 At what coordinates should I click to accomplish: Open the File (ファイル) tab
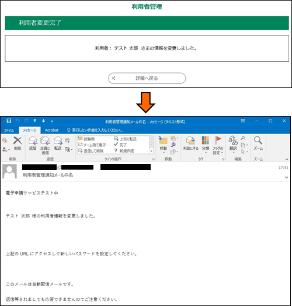(9, 130)
